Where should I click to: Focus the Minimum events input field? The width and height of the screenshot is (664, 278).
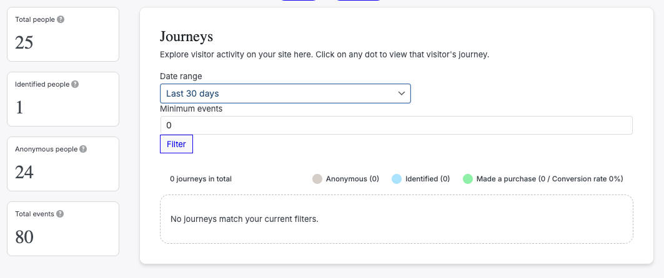[396, 125]
